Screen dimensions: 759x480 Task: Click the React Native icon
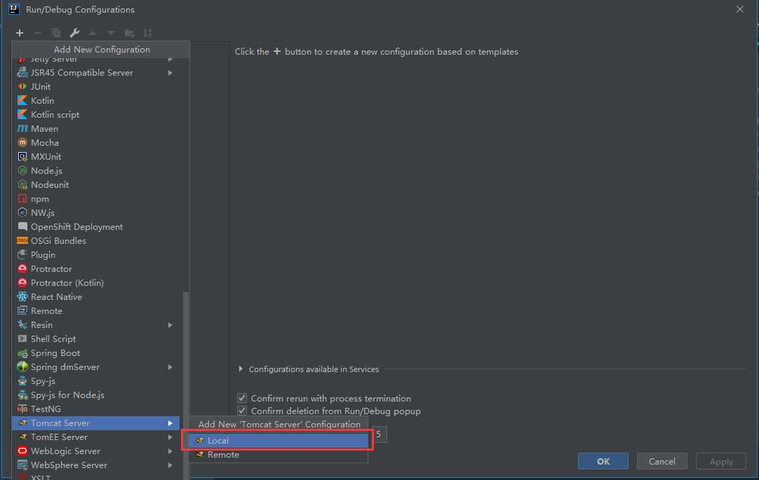click(x=22, y=297)
